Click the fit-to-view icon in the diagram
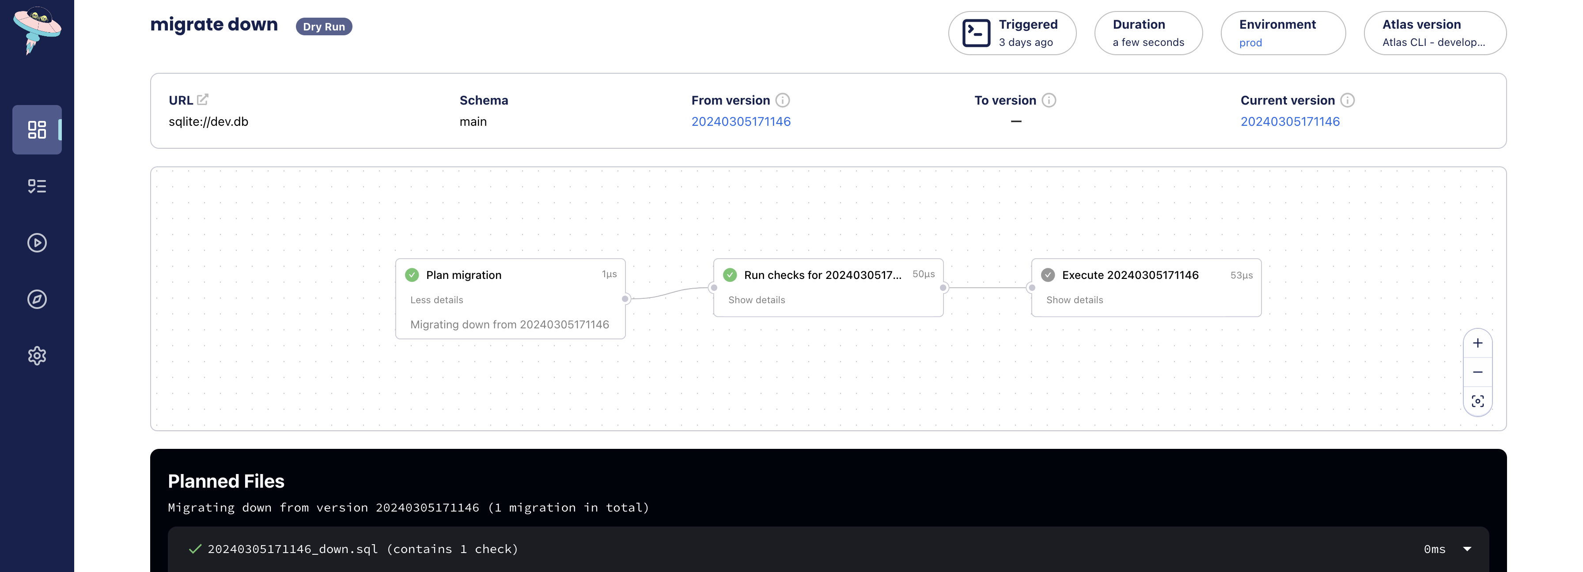Screen dimensions: 1583x572 coord(1478,401)
